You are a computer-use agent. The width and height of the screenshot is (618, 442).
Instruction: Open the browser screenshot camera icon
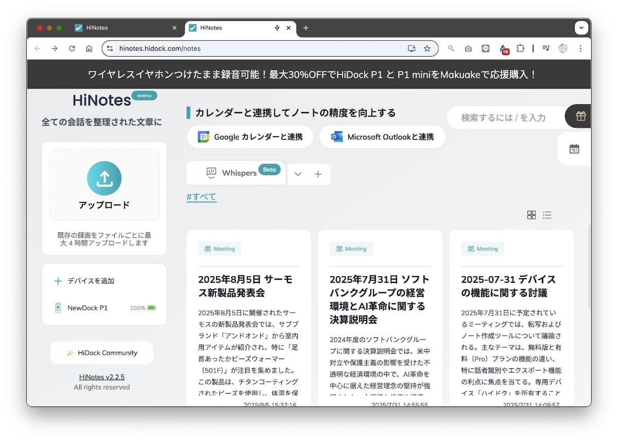tap(468, 48)
